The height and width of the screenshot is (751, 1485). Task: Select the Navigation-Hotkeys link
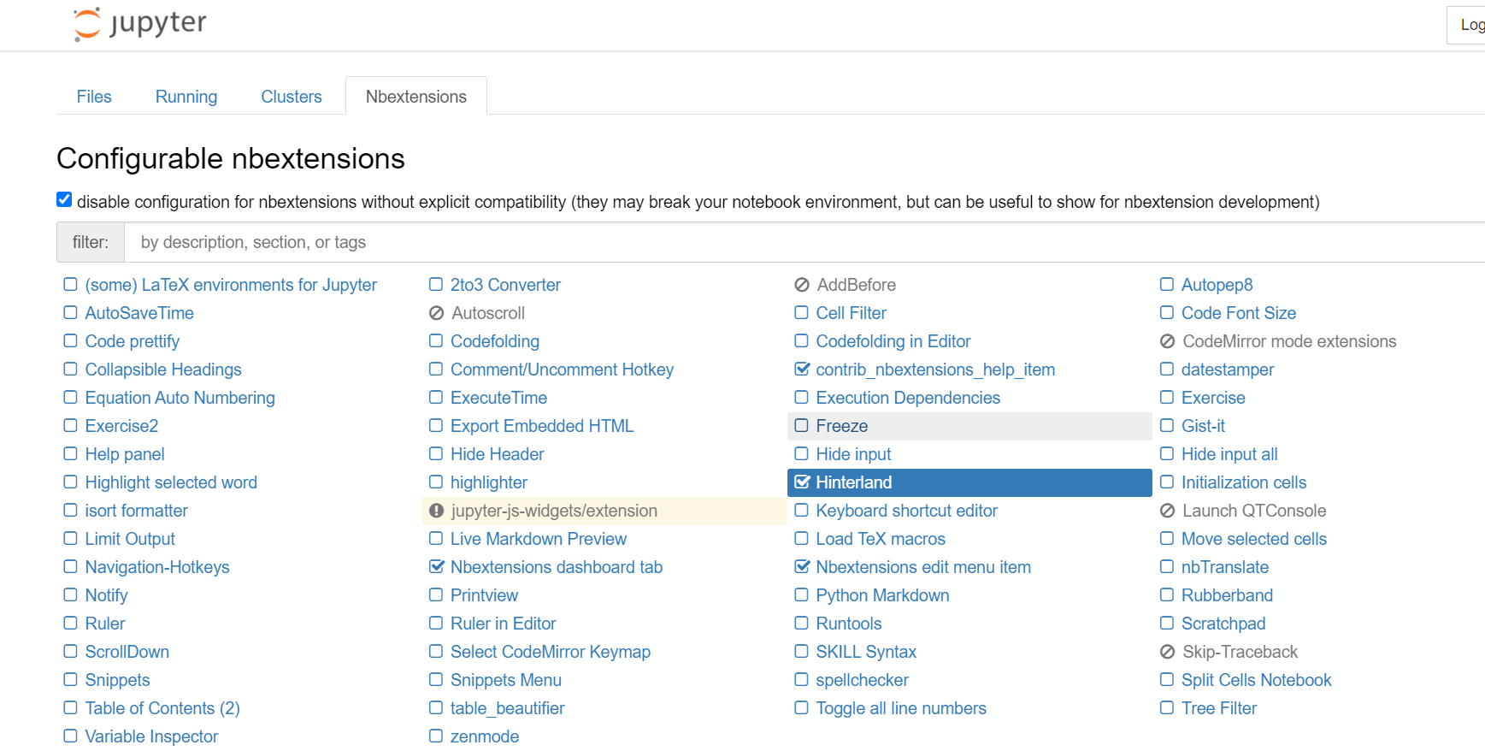tap(157, 567)
